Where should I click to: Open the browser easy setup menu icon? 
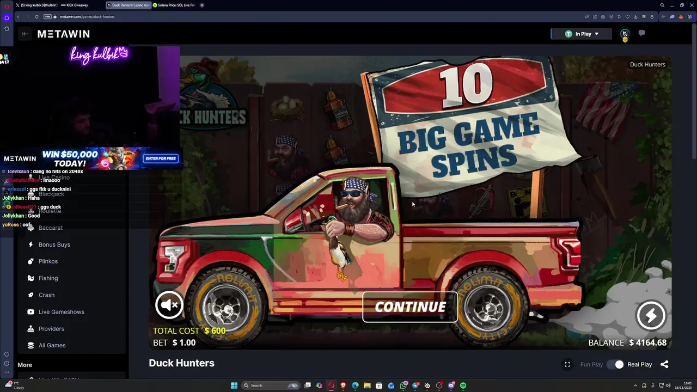[644, 17]
